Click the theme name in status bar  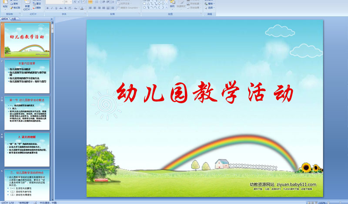point(24,203)
